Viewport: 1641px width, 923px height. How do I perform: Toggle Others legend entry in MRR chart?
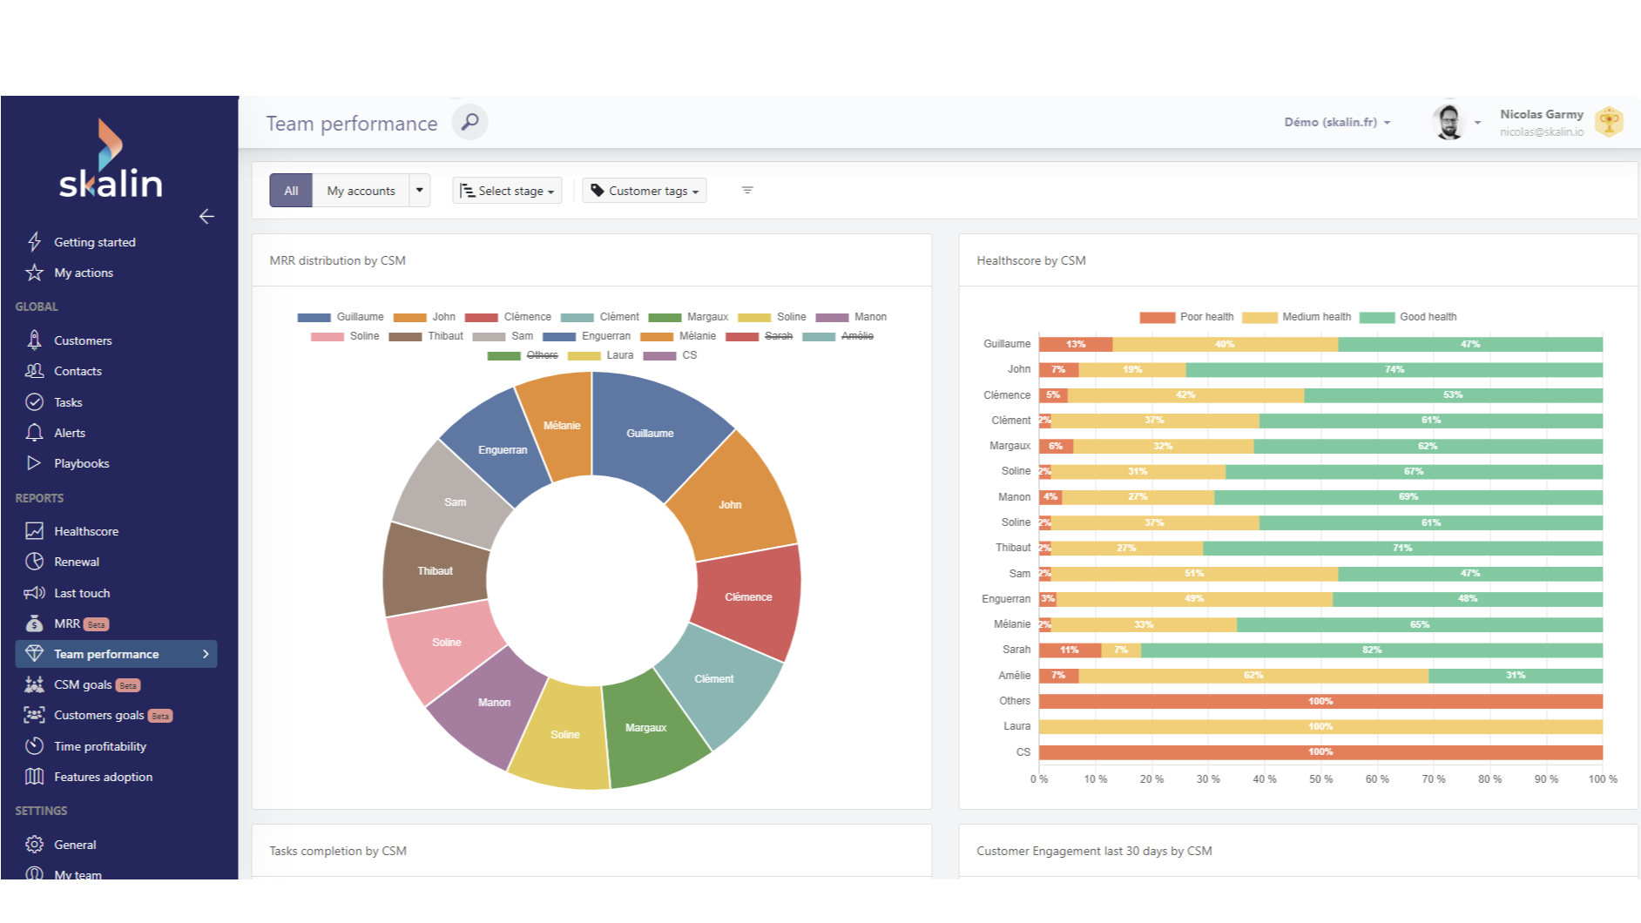pyautogui.click(x=541, y=355)
